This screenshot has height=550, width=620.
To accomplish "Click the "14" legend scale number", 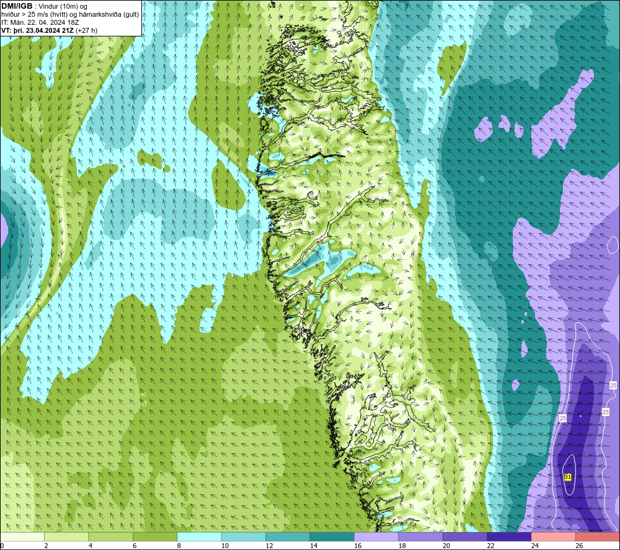I will [x=314, y=546].
